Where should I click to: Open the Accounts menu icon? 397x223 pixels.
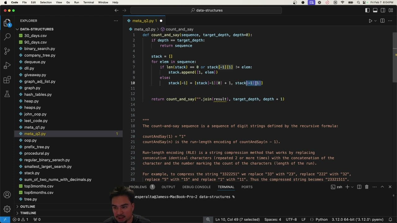coord(7,195)
